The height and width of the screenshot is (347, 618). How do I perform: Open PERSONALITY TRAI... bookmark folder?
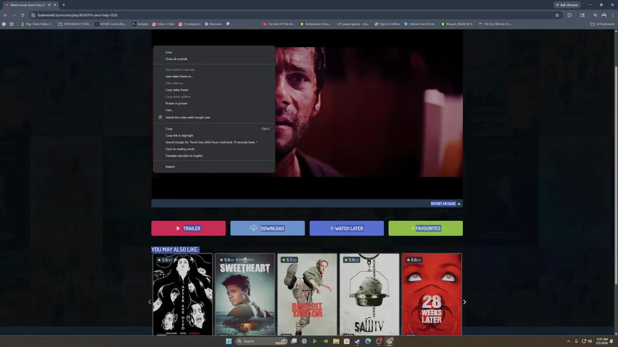click(x=74, y=24)
